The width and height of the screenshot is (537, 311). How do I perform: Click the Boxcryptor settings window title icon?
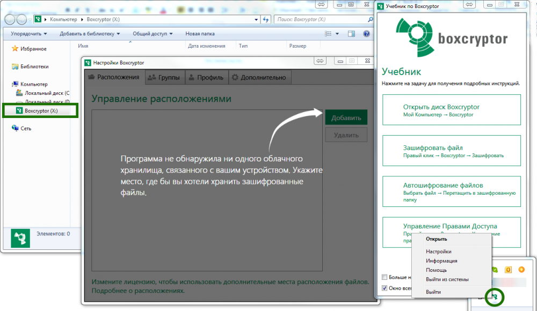[88, 63]
